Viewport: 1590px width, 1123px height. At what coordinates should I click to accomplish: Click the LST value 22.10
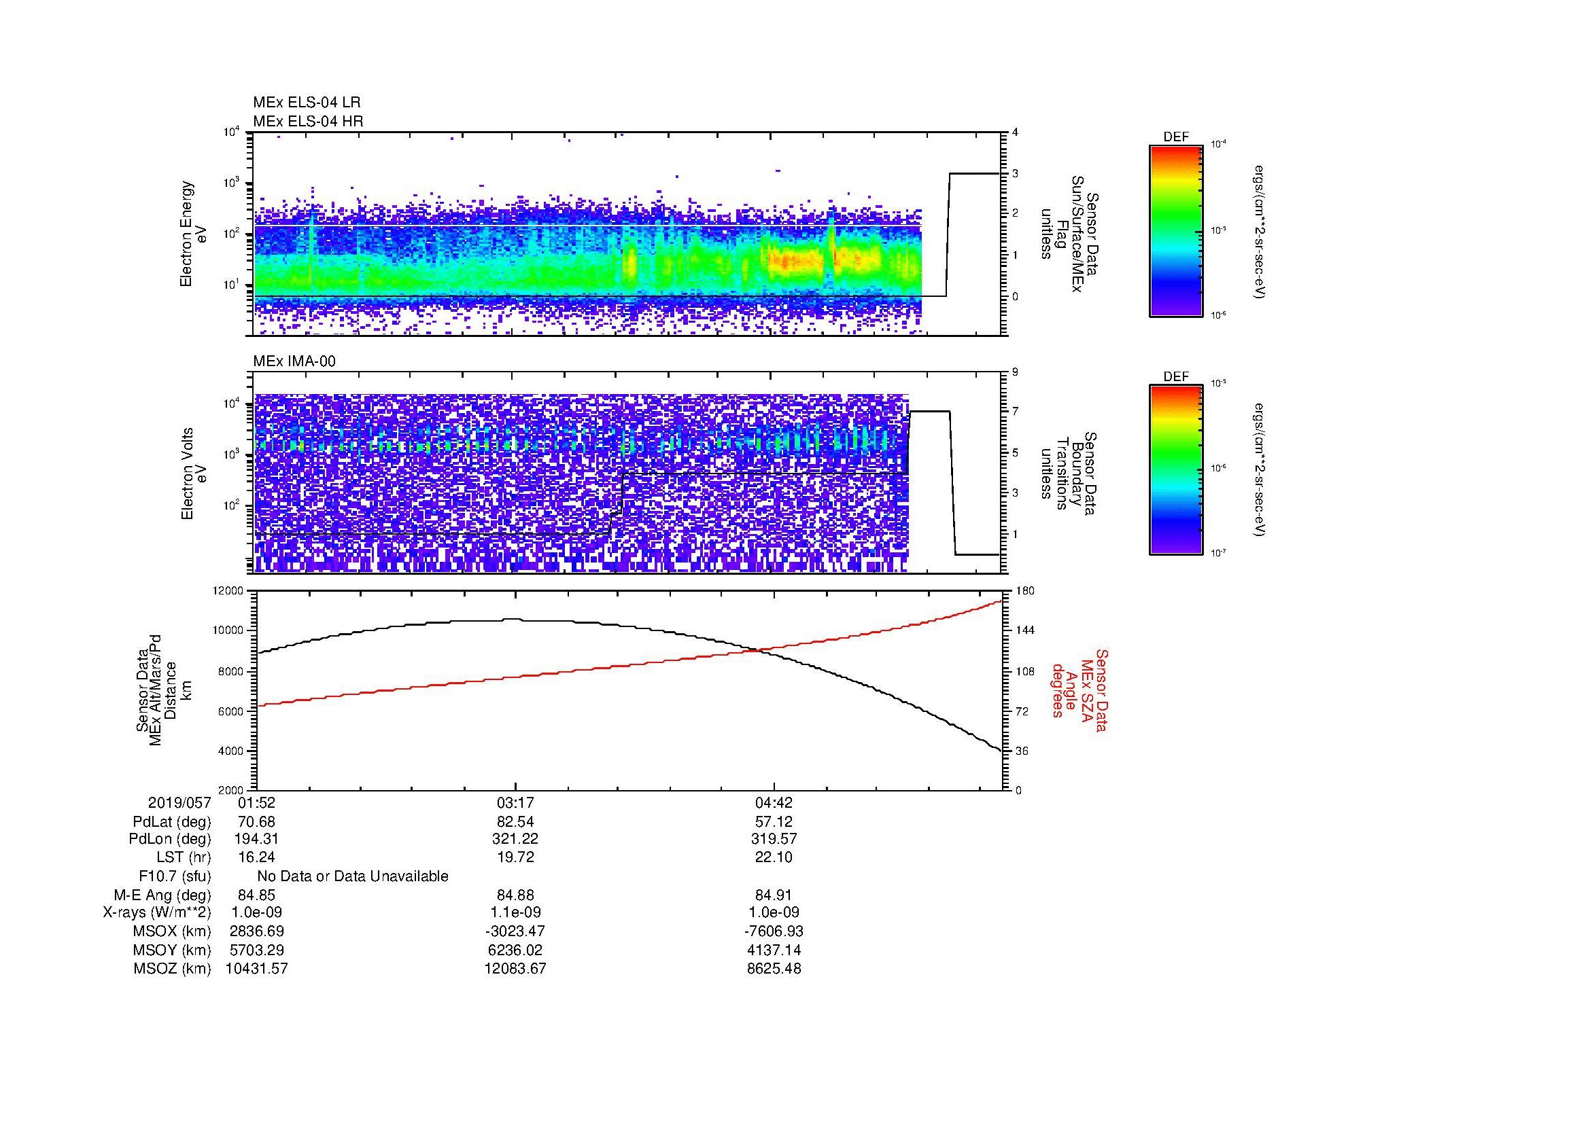pos(774,857)
